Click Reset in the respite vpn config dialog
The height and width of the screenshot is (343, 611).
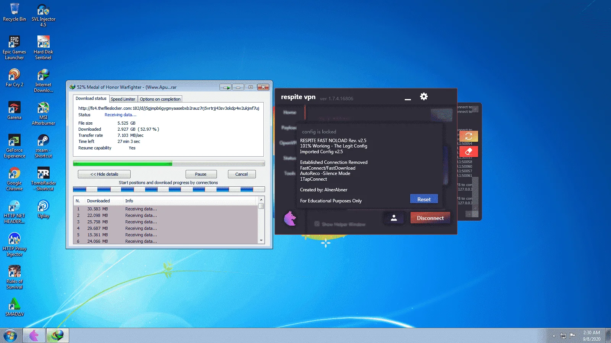pyautogui.click(x=424, y=199)
